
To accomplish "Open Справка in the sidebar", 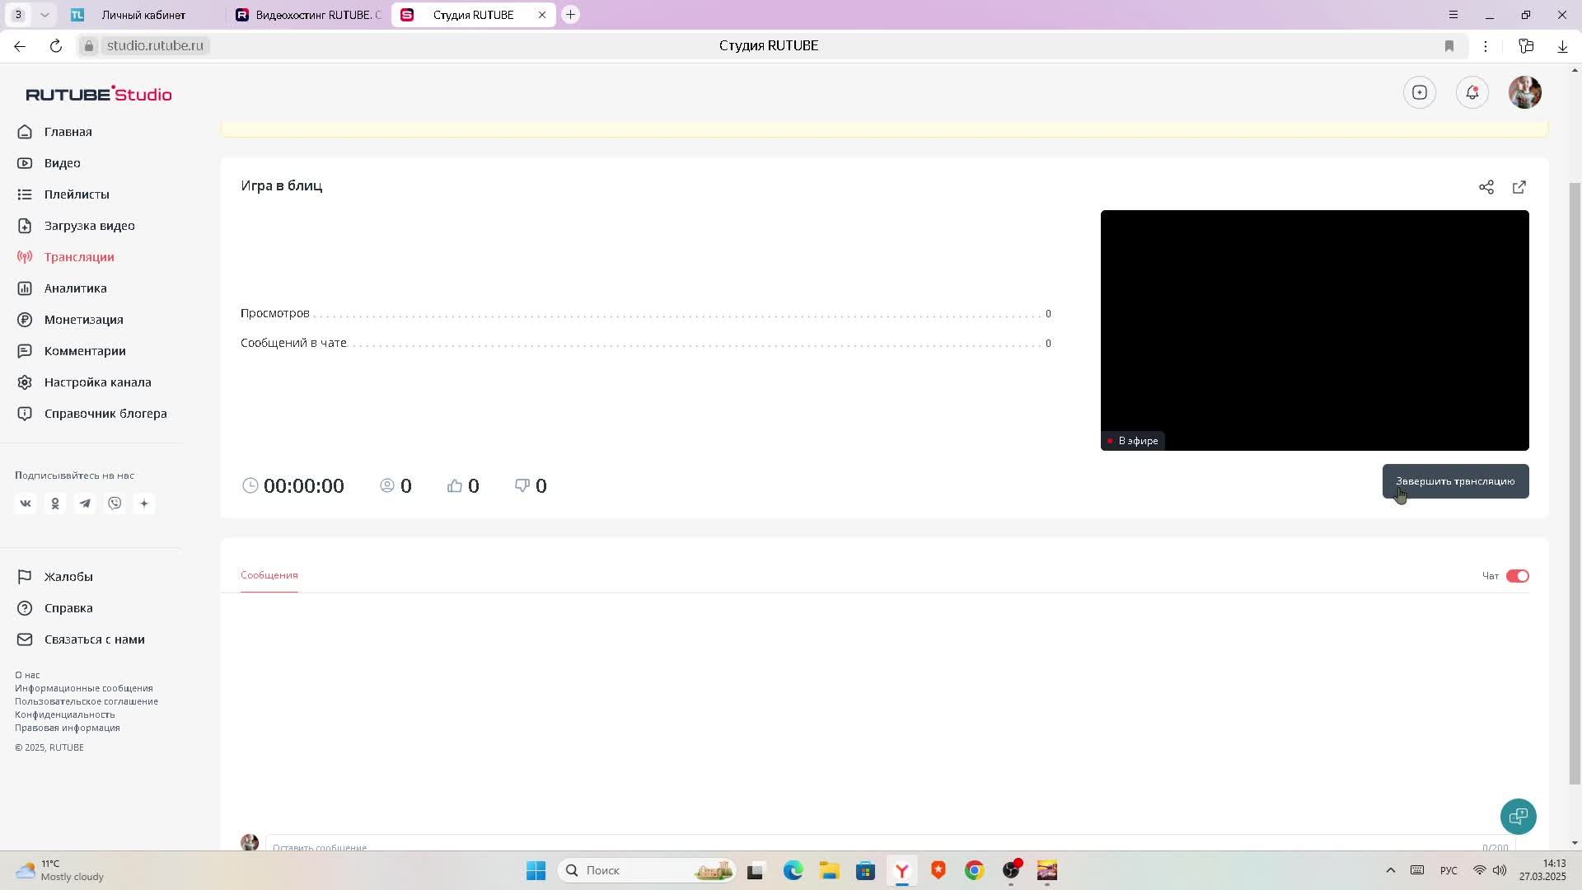I will 55,608.
